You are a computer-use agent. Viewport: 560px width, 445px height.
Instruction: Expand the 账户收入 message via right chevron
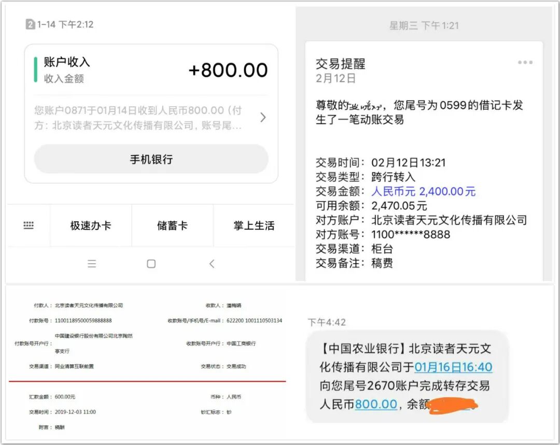pyautogui.click(x=263, y=118)
